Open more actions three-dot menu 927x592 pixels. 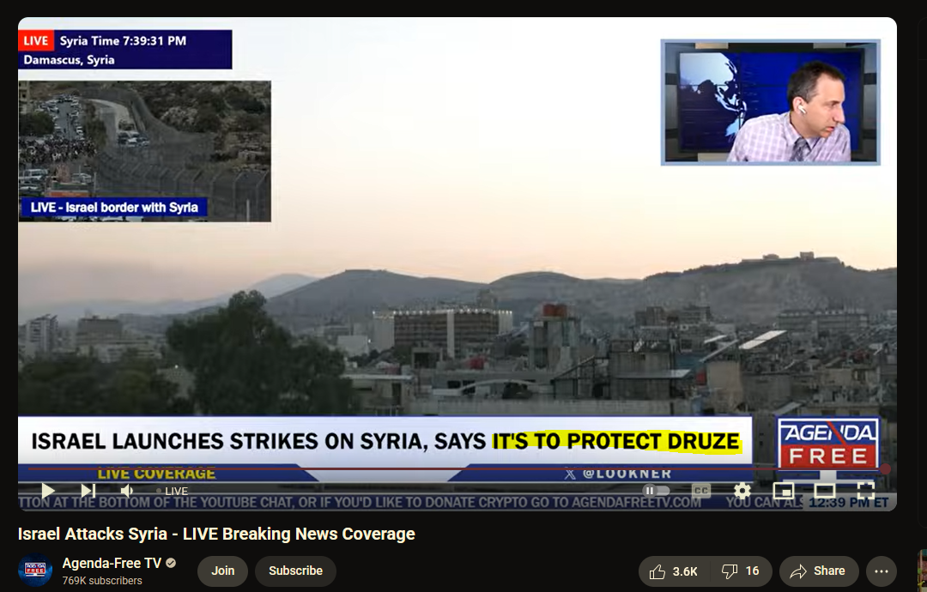pyautogui.click(x=882, y=571)
